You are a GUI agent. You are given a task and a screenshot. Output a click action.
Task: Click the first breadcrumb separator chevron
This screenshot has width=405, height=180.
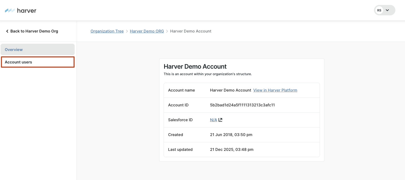(x=127, y=31)
